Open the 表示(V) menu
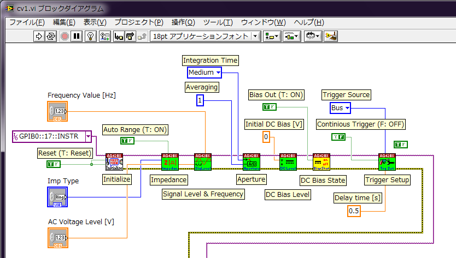 coord(95,22)
